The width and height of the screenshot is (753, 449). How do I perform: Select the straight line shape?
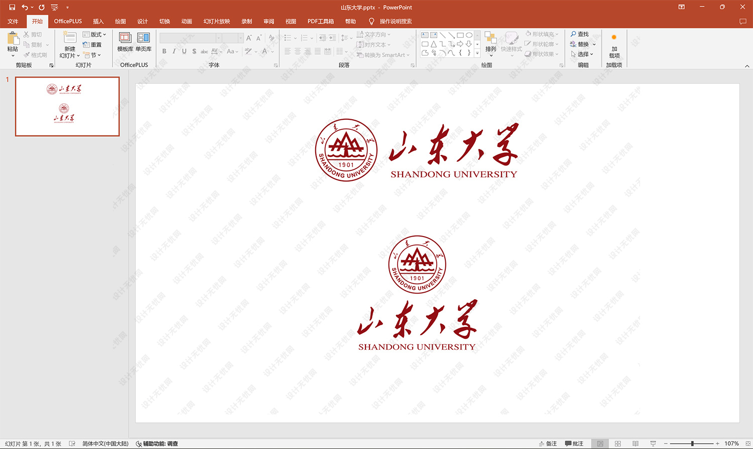tap(442, 35)
